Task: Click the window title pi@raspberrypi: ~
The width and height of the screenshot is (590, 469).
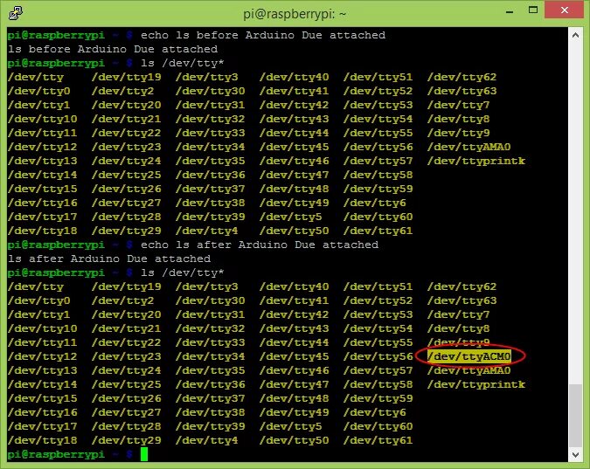Action: pyautogui.click(x=295, y=14)
